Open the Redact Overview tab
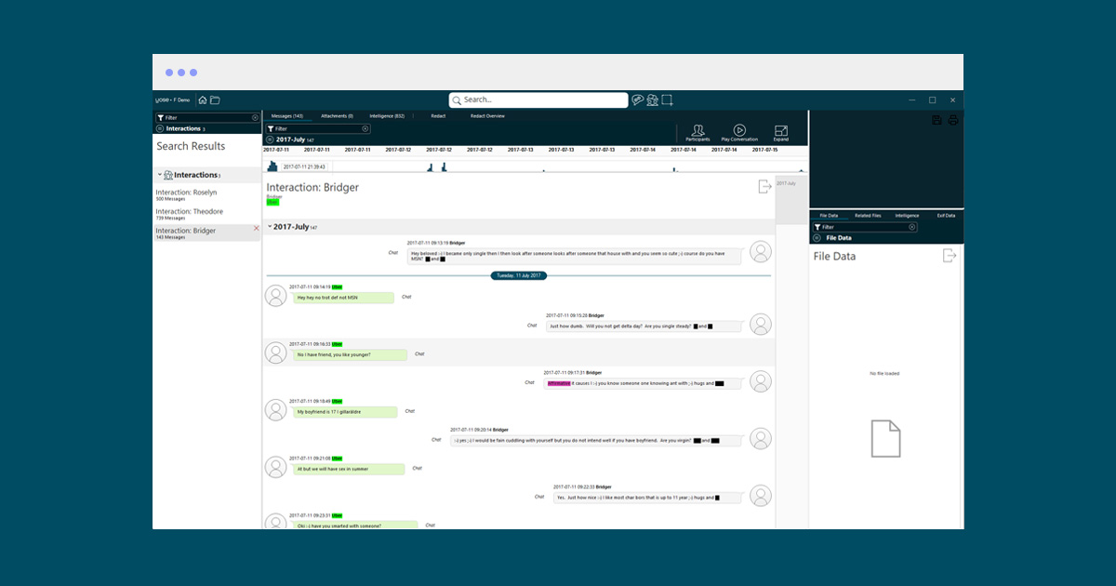Screen dimensions: 1116x586 point(487,116)
